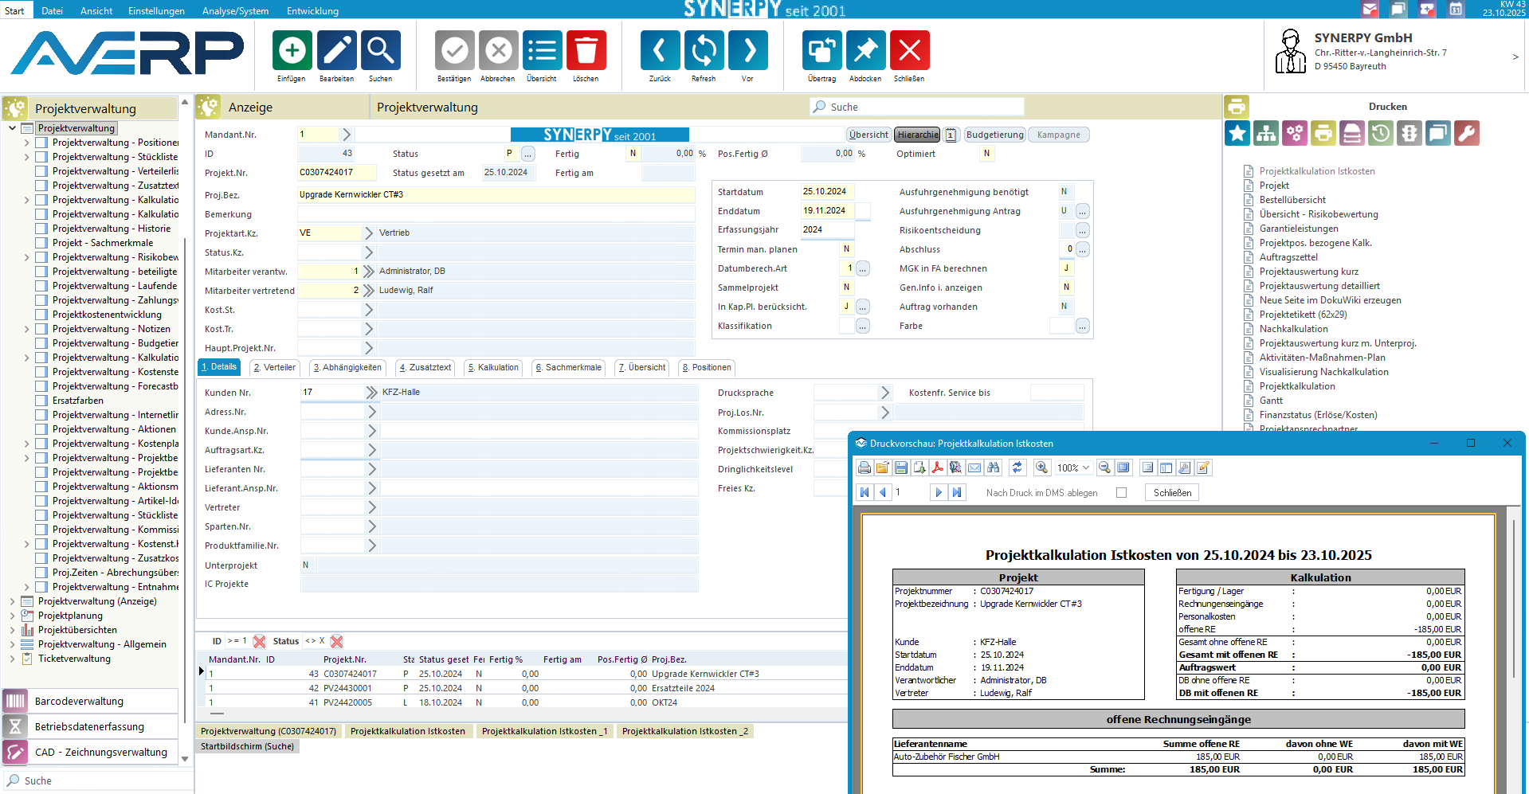Collapse the Projektverwaltung root tree node
Image resolution: width=1529 pixels, height=794 pixels.
tap(13, 128)
